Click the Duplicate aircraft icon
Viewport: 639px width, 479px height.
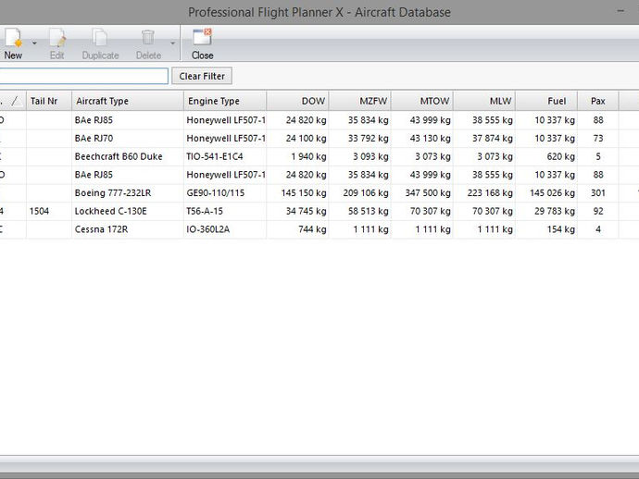click(99, 38)
